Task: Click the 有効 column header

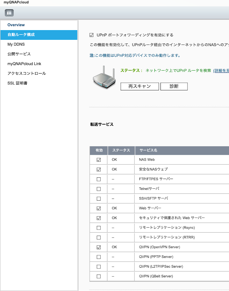Action: [99, 150]
